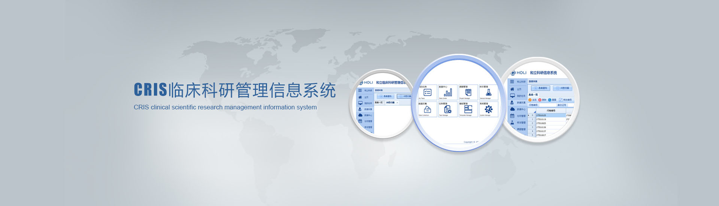Screen dimensions: 719x206
Task: Toggle the hamburger menu in right panel
Action: point(512,81)
